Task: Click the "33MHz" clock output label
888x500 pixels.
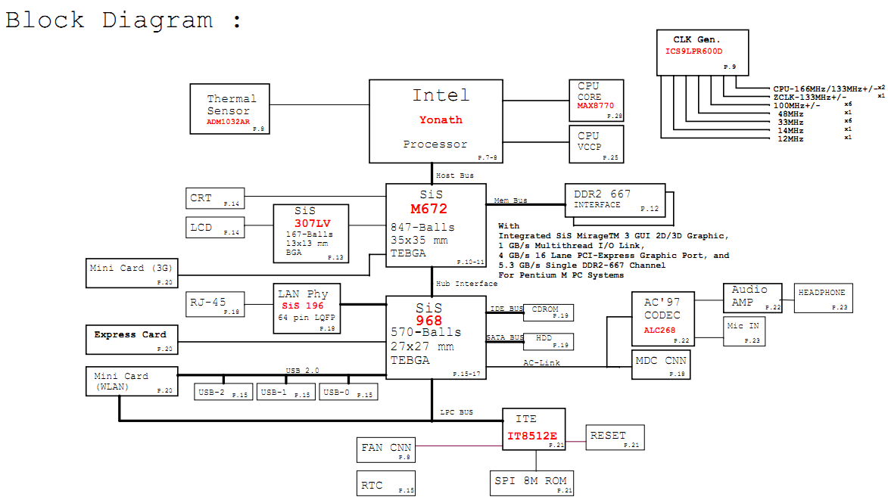Action: (790, 123)
